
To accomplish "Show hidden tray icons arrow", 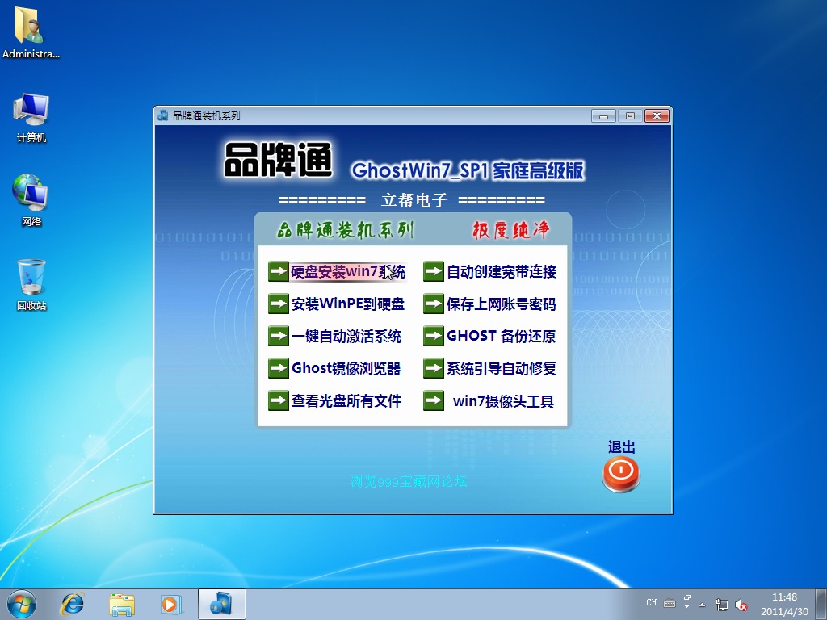I will pyautogui.click(x=702, y=605).
